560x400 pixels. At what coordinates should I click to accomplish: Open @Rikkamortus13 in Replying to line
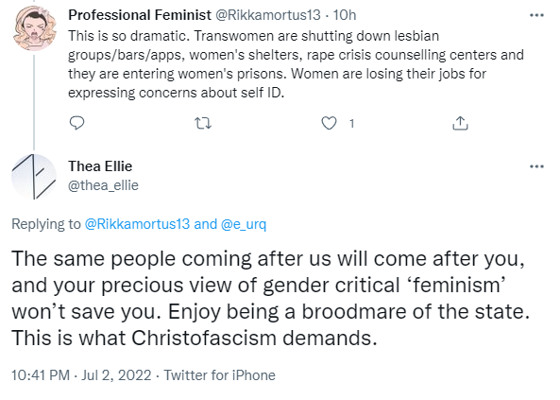(x=137, y=224)
